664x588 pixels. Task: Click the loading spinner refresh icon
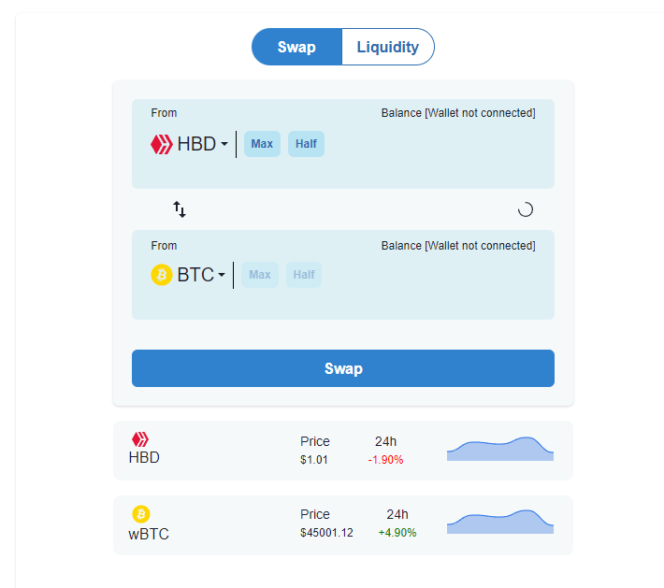point(525,209)
